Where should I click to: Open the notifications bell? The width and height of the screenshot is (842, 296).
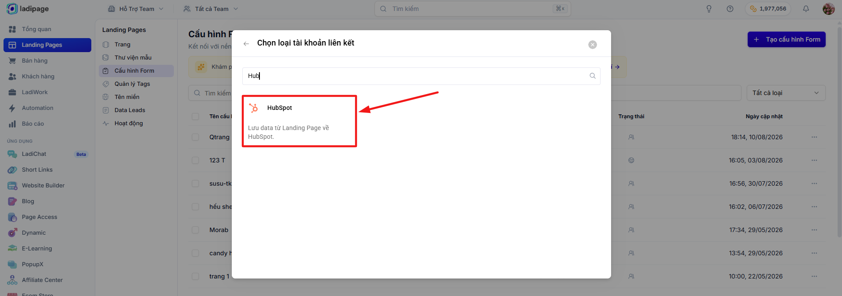click(x=806, y=9)
